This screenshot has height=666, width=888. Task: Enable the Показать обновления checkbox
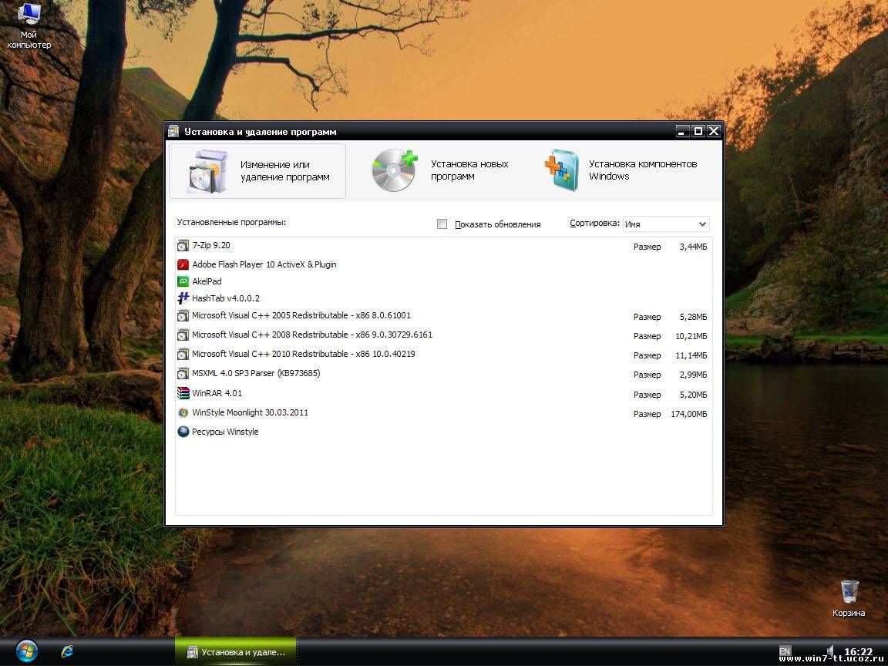[x=442, y=224]
